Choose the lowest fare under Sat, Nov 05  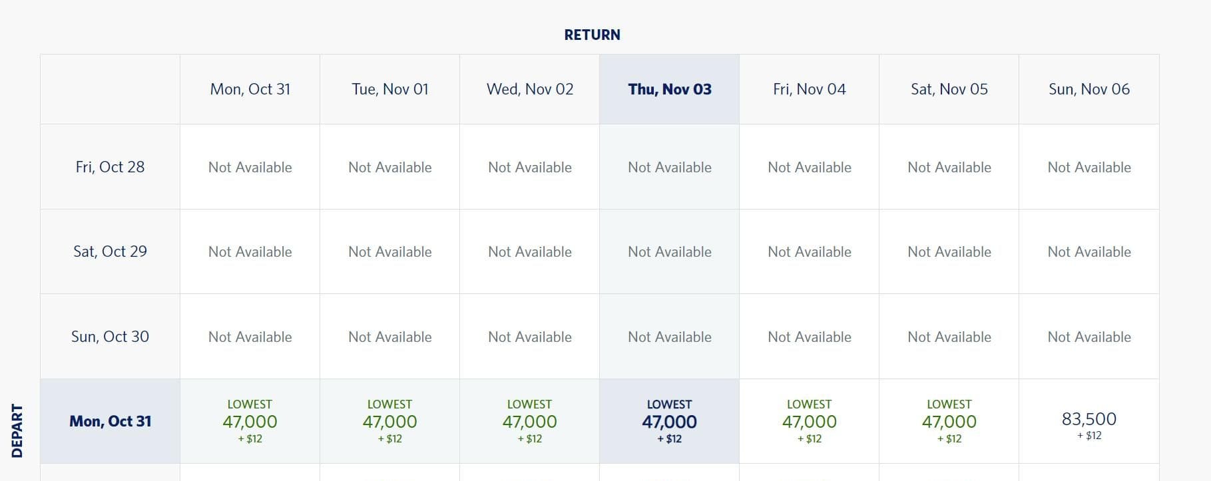click(949, 420)
